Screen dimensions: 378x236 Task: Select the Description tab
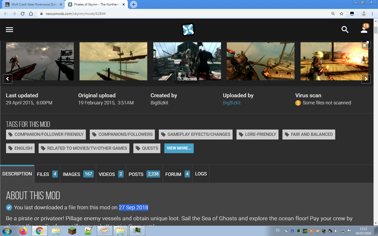coord(17,174)
